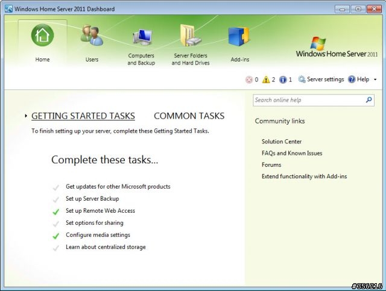Viewport: 386px width, 291px height.
Task: Click arrow beside Getting Started Tasks
Action: pyautogui.click(x=26, y=116)
